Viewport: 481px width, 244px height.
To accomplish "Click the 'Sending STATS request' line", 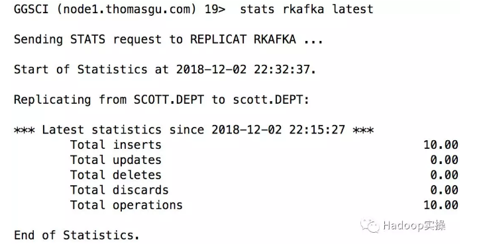I will pos(168,39).
